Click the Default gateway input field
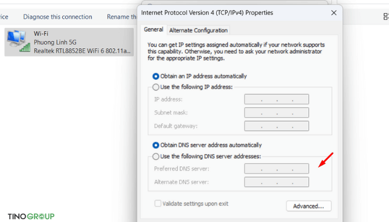The image size is (389, 222). [277, 126]
